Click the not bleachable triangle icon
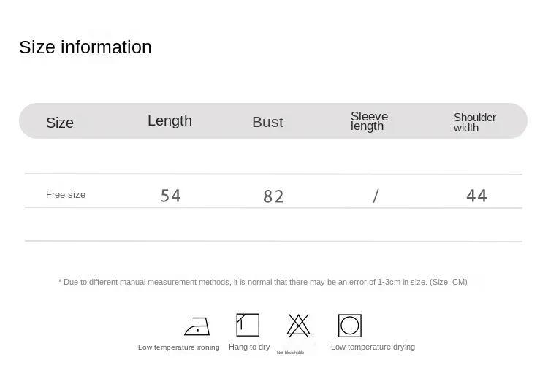 (298, 325)
